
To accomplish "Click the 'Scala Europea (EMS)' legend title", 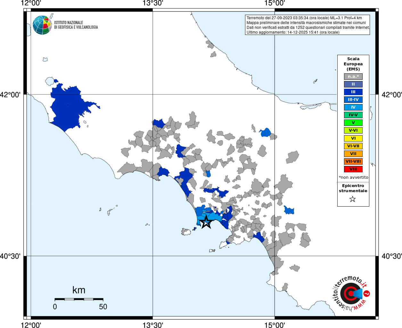I will tap(353, 64).
